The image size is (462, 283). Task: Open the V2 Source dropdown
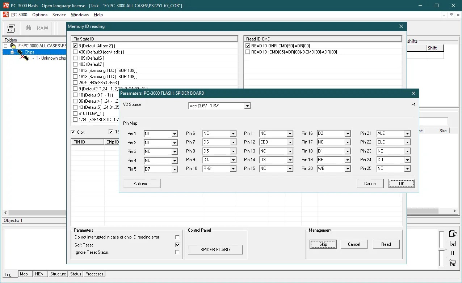[247, 106]
